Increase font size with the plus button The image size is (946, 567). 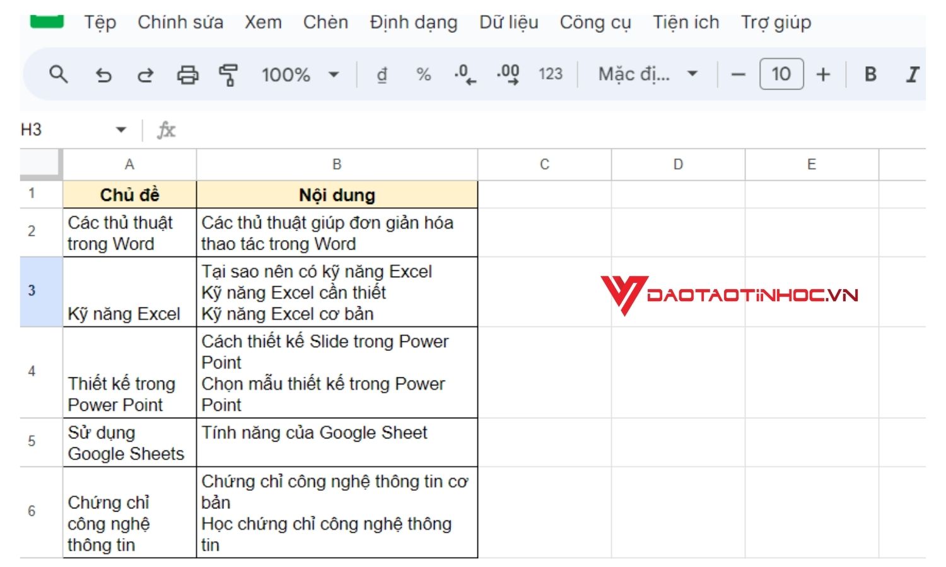tap(824, 74)
